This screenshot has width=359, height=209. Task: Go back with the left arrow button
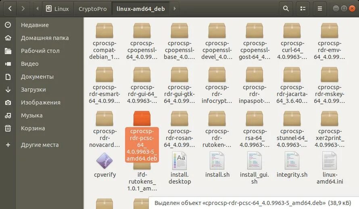(10, 9)
